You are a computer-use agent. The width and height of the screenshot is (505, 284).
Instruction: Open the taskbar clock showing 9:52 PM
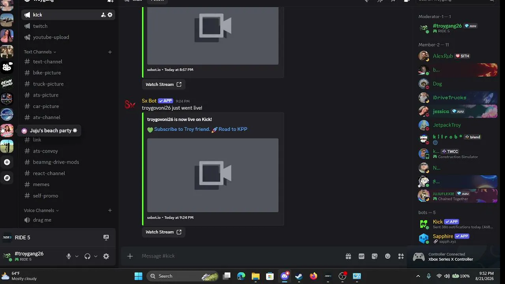tap(486, 276)
